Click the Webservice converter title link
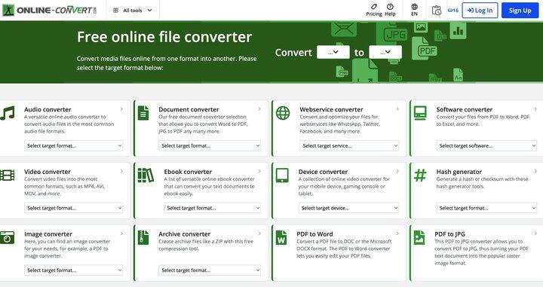The height and width of the screenshot is (287, 543). [331, 109]
